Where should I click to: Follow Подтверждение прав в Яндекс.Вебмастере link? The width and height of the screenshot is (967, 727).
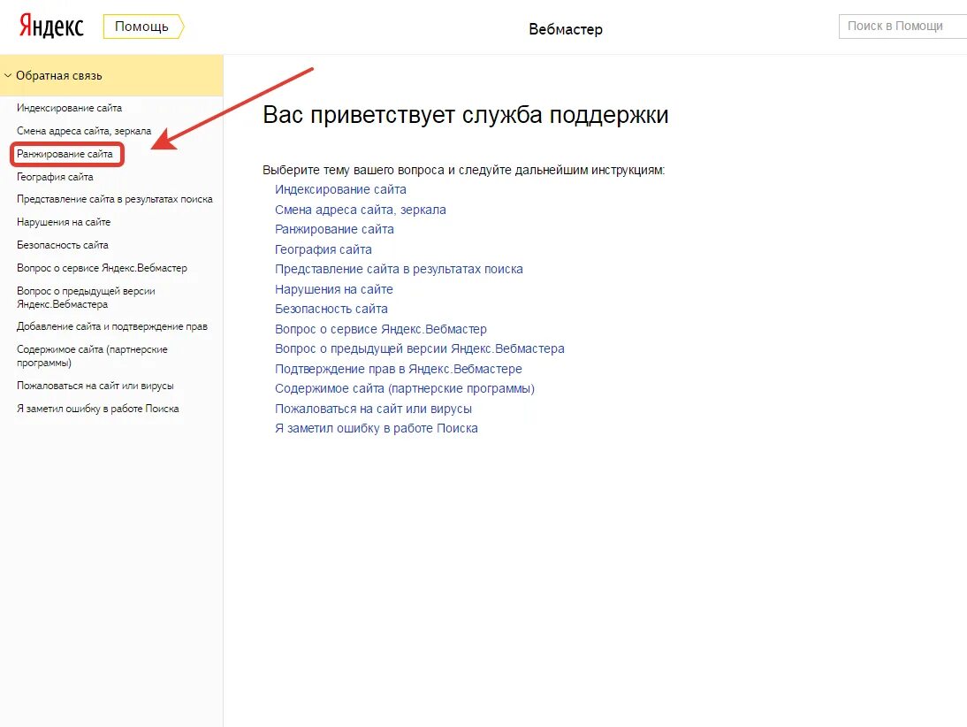pos(399,369)
